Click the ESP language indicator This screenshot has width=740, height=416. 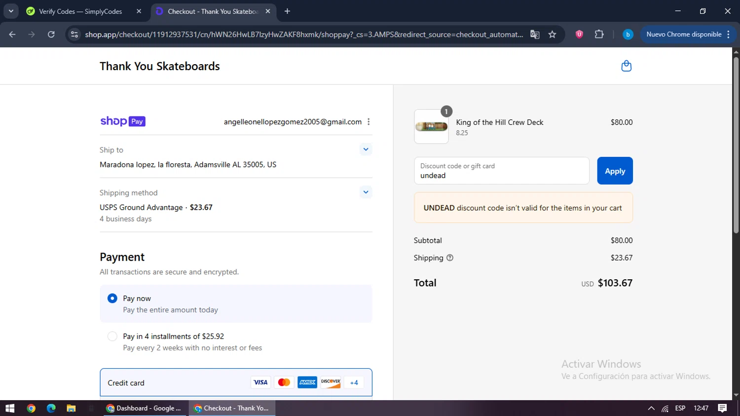(680, 408)
